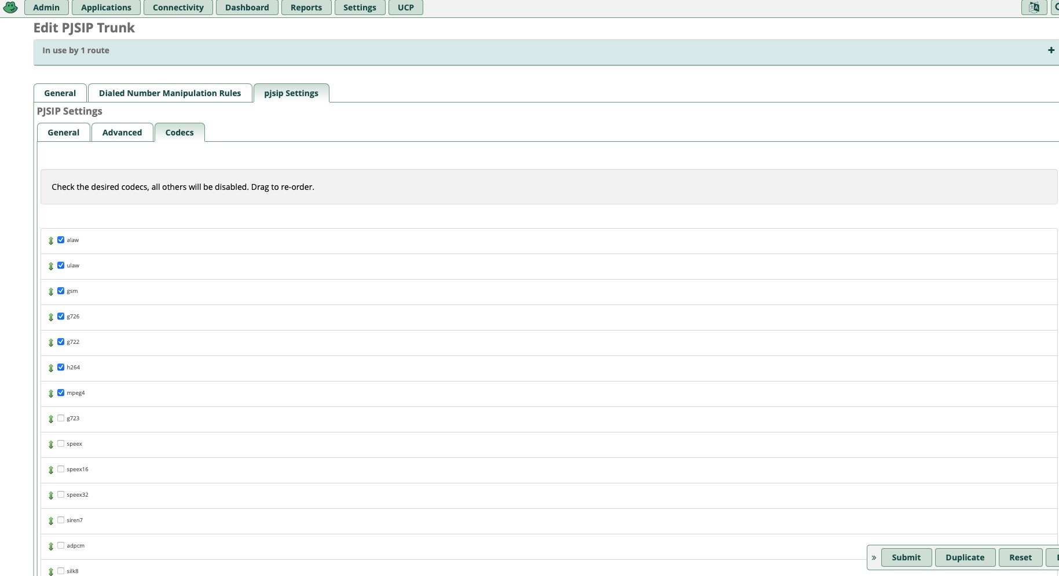Uncheck the h264 video codec
The width and height of the screenshot is (1059, 576).
[x=61, y=367]
